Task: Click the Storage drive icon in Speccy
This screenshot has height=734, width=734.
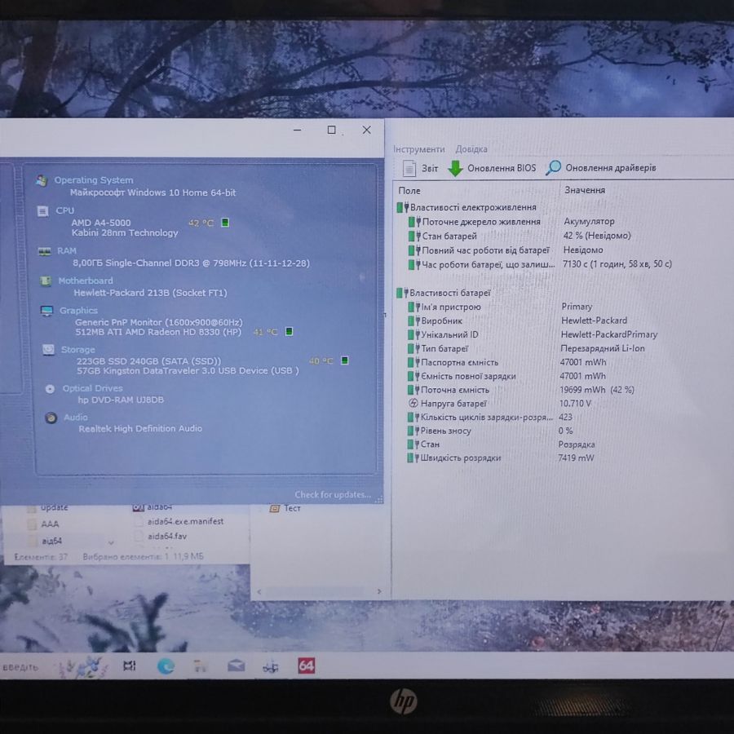Action: (x=48, y=350)
